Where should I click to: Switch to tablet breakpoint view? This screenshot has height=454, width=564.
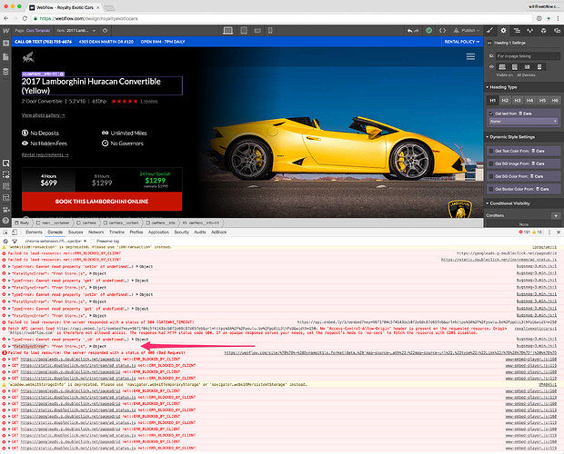[244, 31]
